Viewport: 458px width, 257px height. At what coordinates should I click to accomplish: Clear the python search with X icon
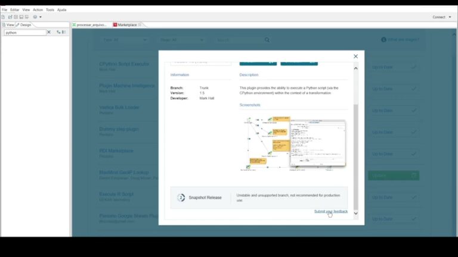coord(49,32)
